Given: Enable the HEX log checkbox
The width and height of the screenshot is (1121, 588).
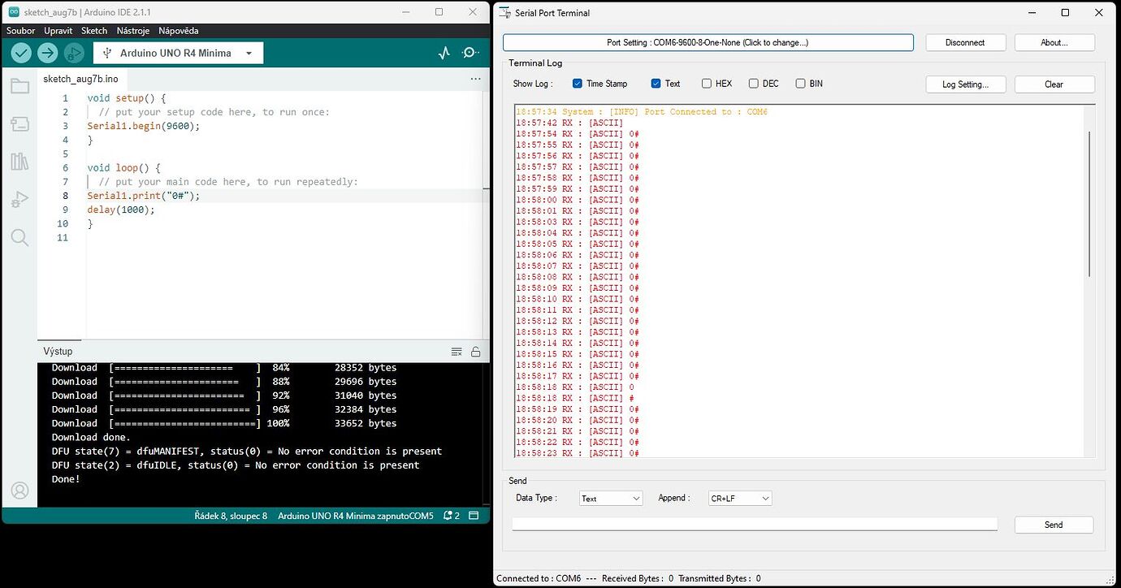Looking at the screenshot, I should (x=707, y=84).
